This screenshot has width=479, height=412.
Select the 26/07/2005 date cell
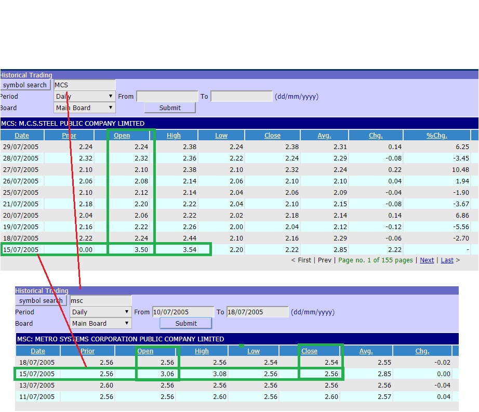pos(21,181)
